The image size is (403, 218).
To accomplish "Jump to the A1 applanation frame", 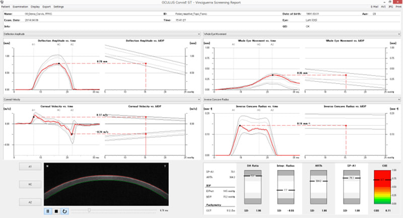I will 30,167.
